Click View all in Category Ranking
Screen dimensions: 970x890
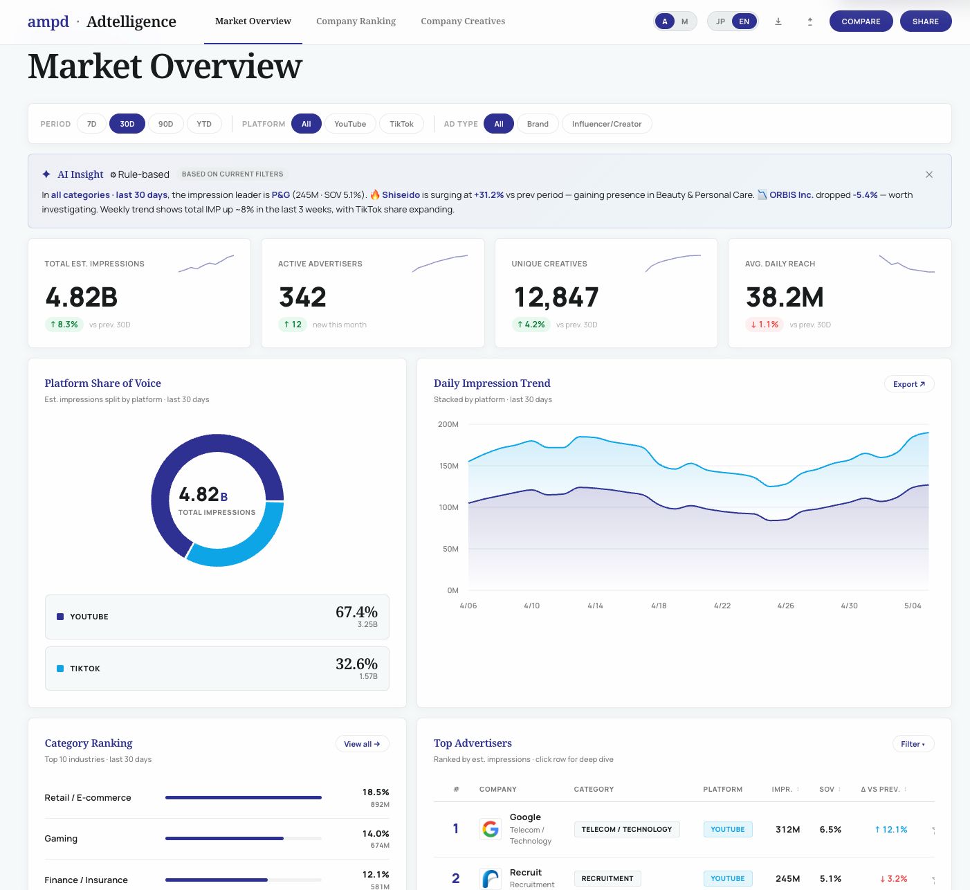point(363,744)
